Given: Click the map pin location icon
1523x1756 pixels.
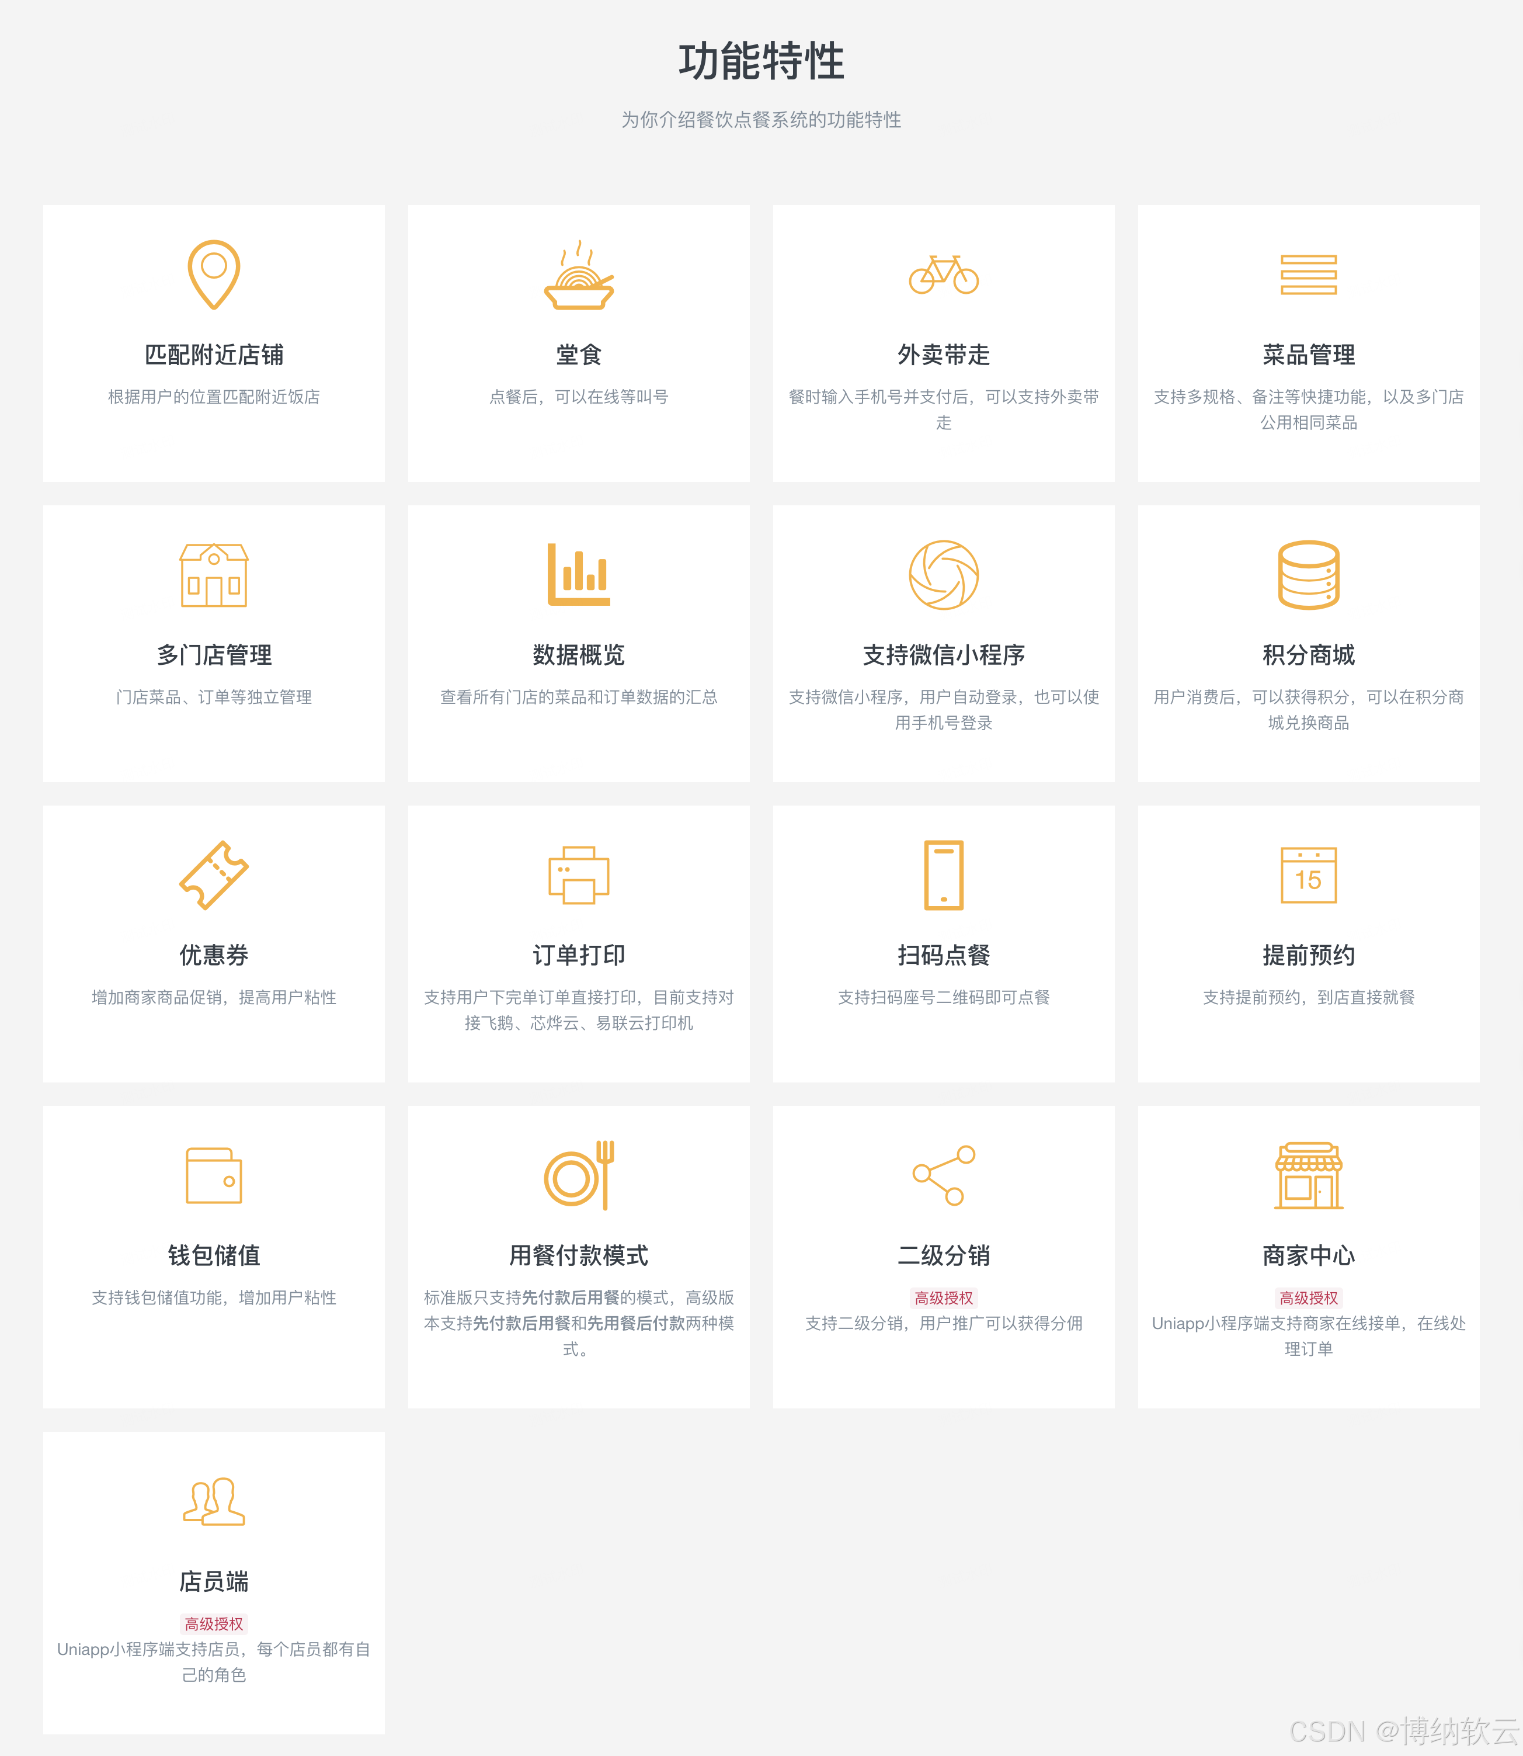Looking at the screenshot, I should 213,274.
